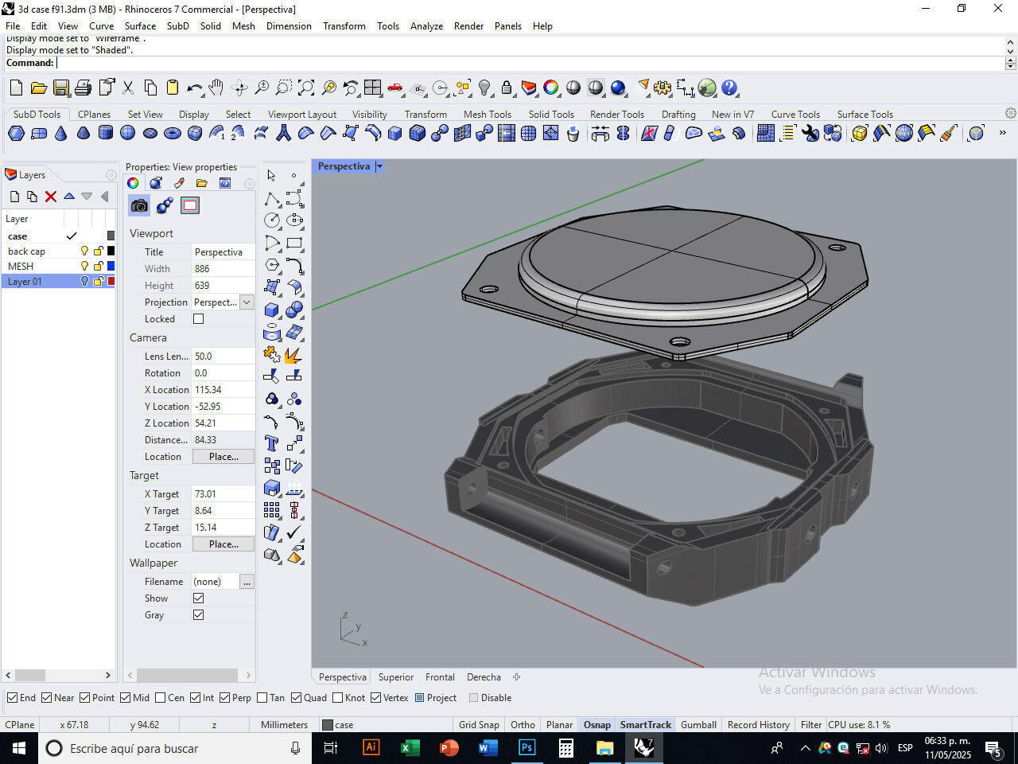The width and height of the screenshot is (1018, 764).
Task: Click the Cut scissors icon
Action: (128, 88)
